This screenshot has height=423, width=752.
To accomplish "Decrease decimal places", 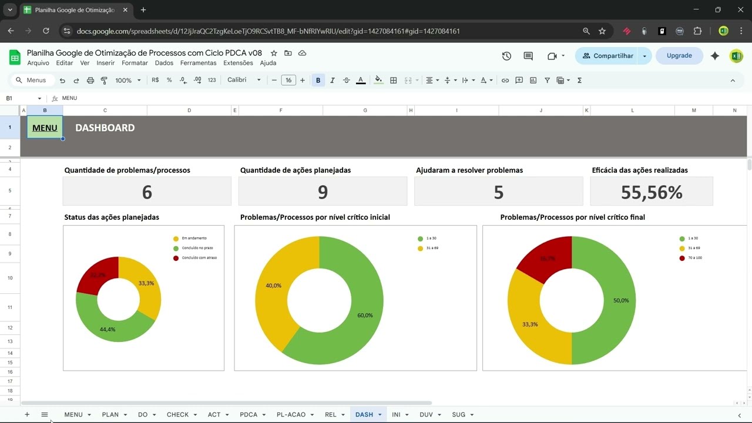I will [183, 80].
